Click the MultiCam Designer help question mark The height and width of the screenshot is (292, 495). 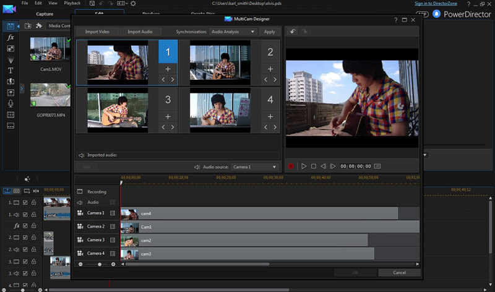[396, 20]
